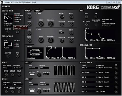Click the Filter routing diagram display
122x96 pixels.
click(x=35, y=52)
